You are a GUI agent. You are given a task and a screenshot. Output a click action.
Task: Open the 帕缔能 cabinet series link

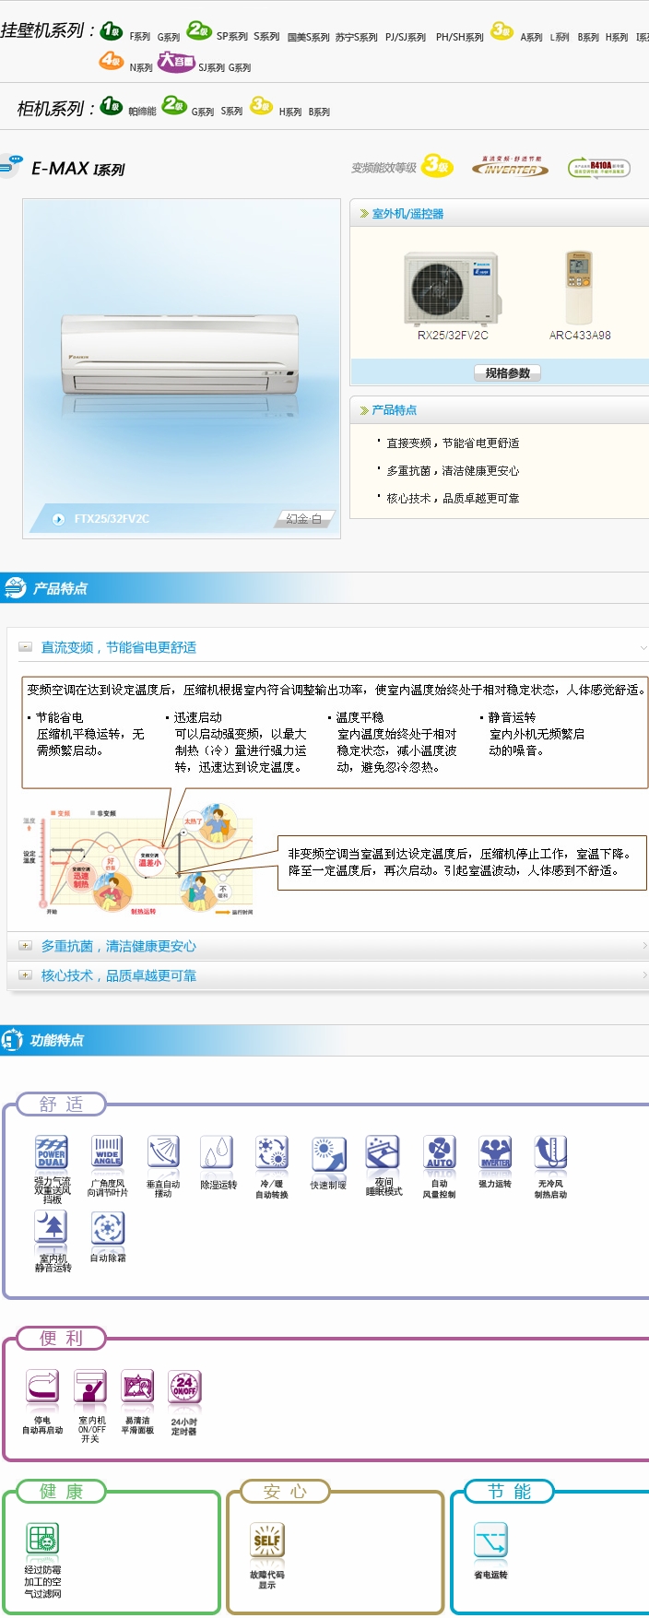[x=142, y=112]
